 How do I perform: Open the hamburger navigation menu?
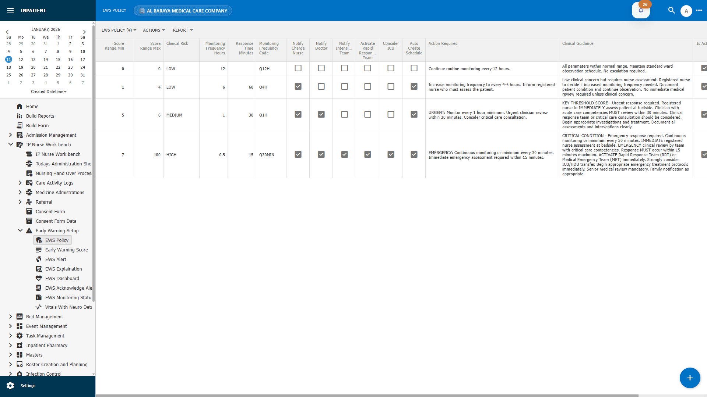click(10, 10)
